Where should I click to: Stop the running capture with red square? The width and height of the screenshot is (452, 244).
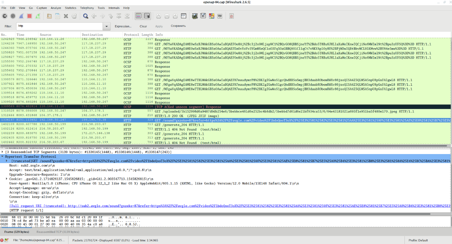tap(29, 16)
